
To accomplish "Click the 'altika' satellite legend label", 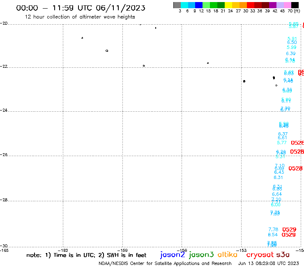I will tap(228, 254).
